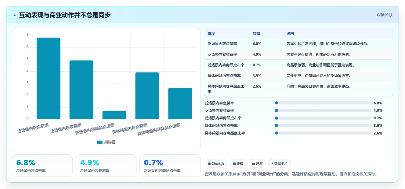Click the 6.8% value beside the progress bar
Viewport: 405px width, 189px height.
point(378,103)
